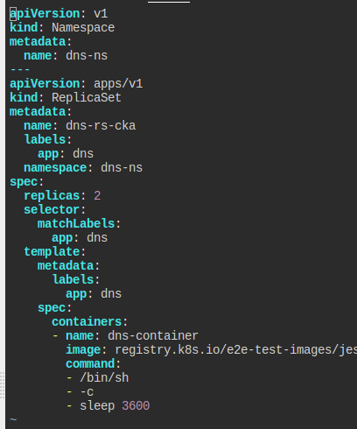Click the command key
The width and height of the screenshot is (357, 429).
point(90,364)
